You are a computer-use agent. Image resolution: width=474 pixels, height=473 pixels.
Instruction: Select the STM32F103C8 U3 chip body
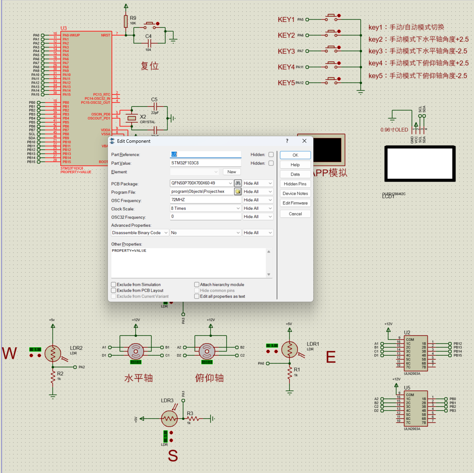point(86,98)
